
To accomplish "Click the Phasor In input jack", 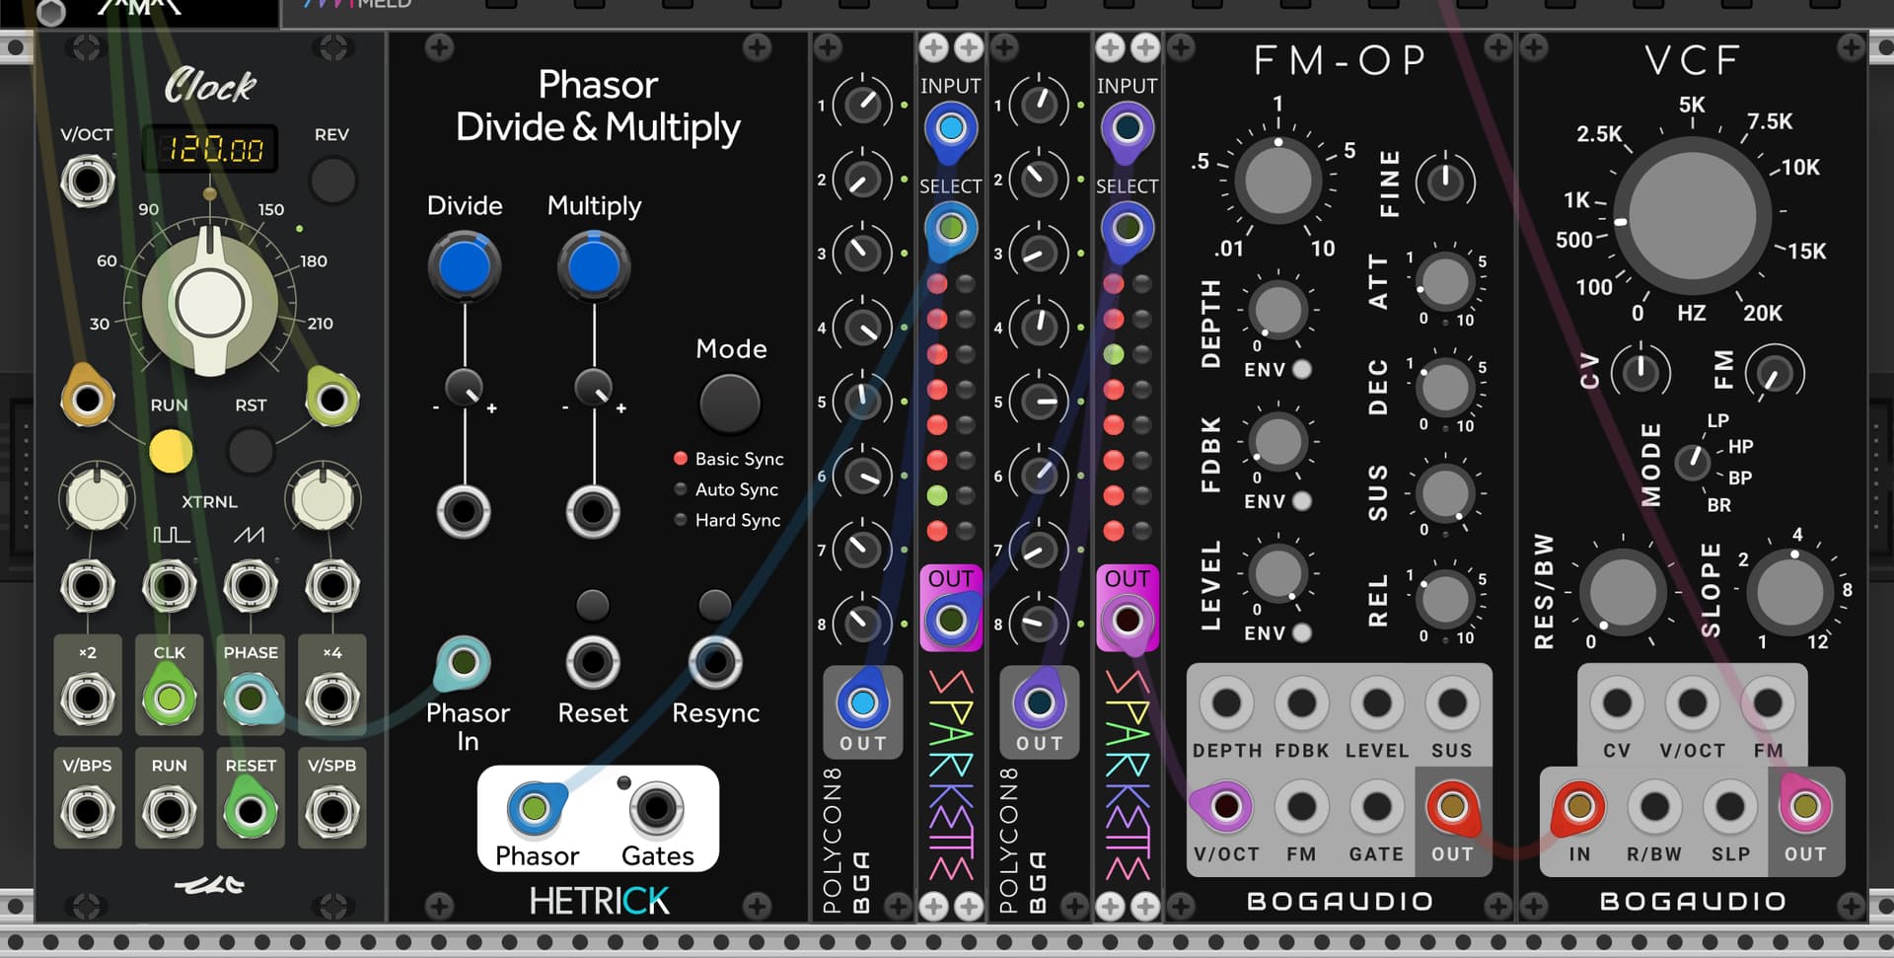I will point(463,663).
